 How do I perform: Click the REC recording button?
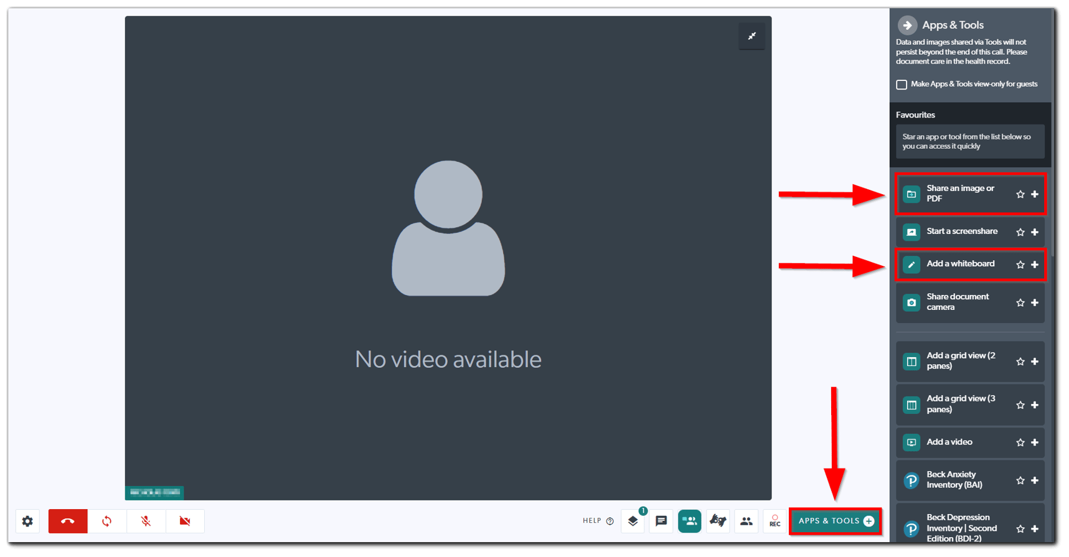pyautogui.click(x=775, y=521)
